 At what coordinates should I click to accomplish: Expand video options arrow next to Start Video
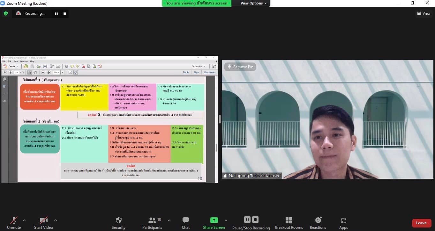(56, 220)
